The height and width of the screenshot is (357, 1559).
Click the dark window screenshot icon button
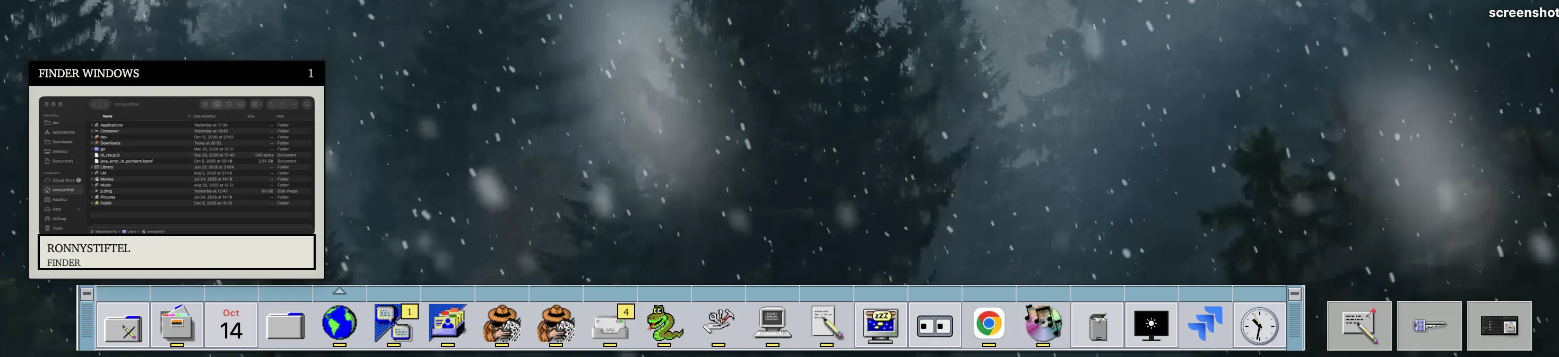click(x=1500, y=326)
